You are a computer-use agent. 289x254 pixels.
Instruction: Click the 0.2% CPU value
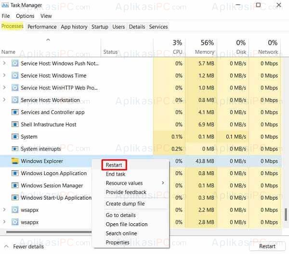click(x=177, y=149)
